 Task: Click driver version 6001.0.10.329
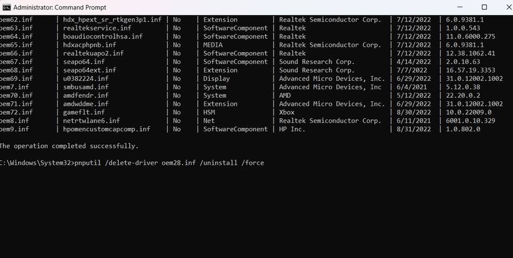470,121
